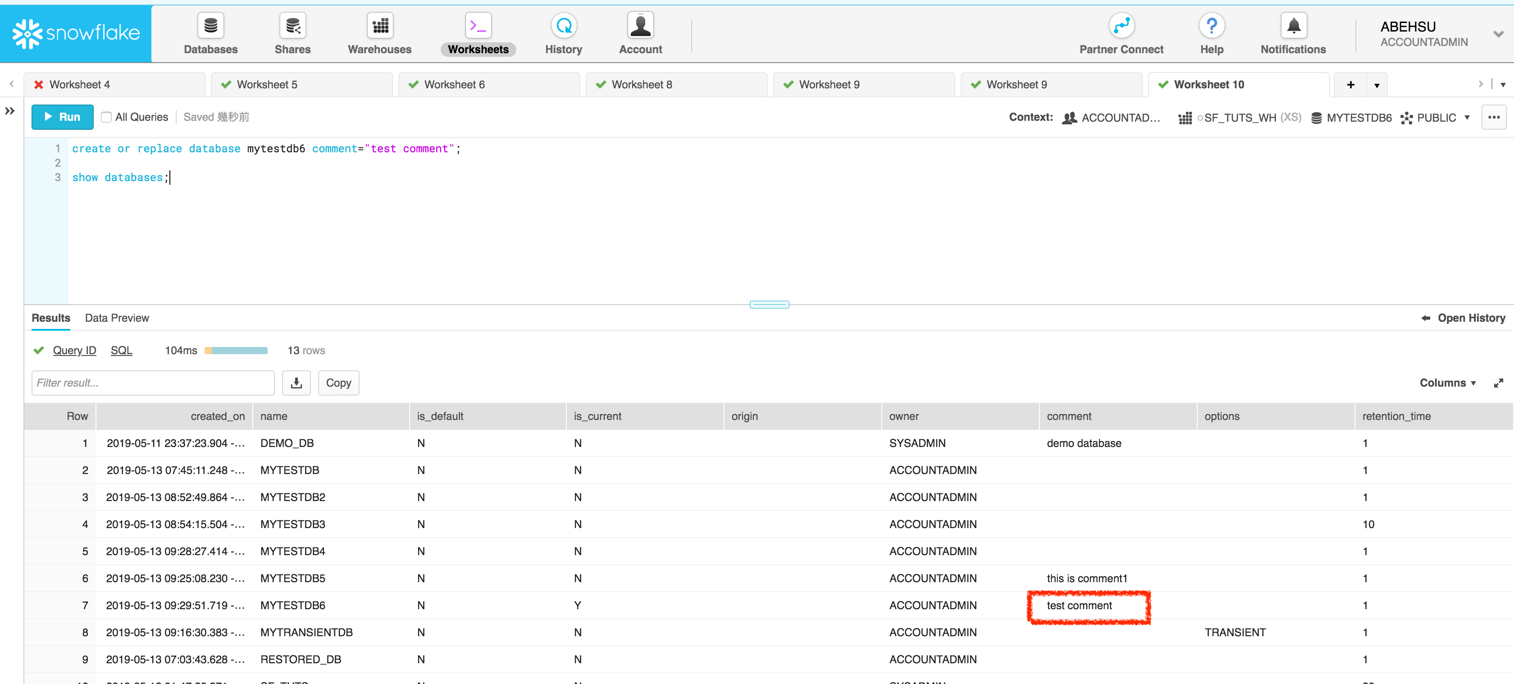Open worksheet tab dropdown arrow next to plus
1514x684 pixels.
1377,85
